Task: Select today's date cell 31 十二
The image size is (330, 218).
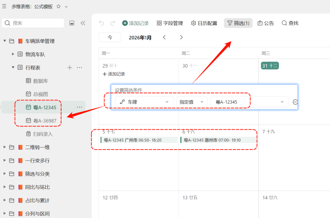Action: (x=270, y=66)
